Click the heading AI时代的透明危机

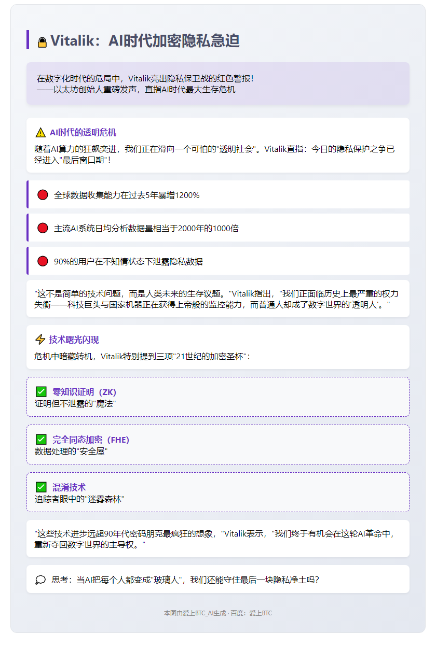point(83,133)
